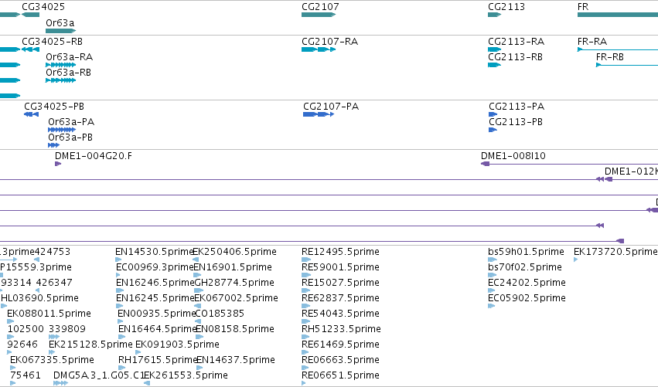Viewport: 658px width, 387px height.
Task: Select EST RE06663.5prime
Action: coord(340,360)
